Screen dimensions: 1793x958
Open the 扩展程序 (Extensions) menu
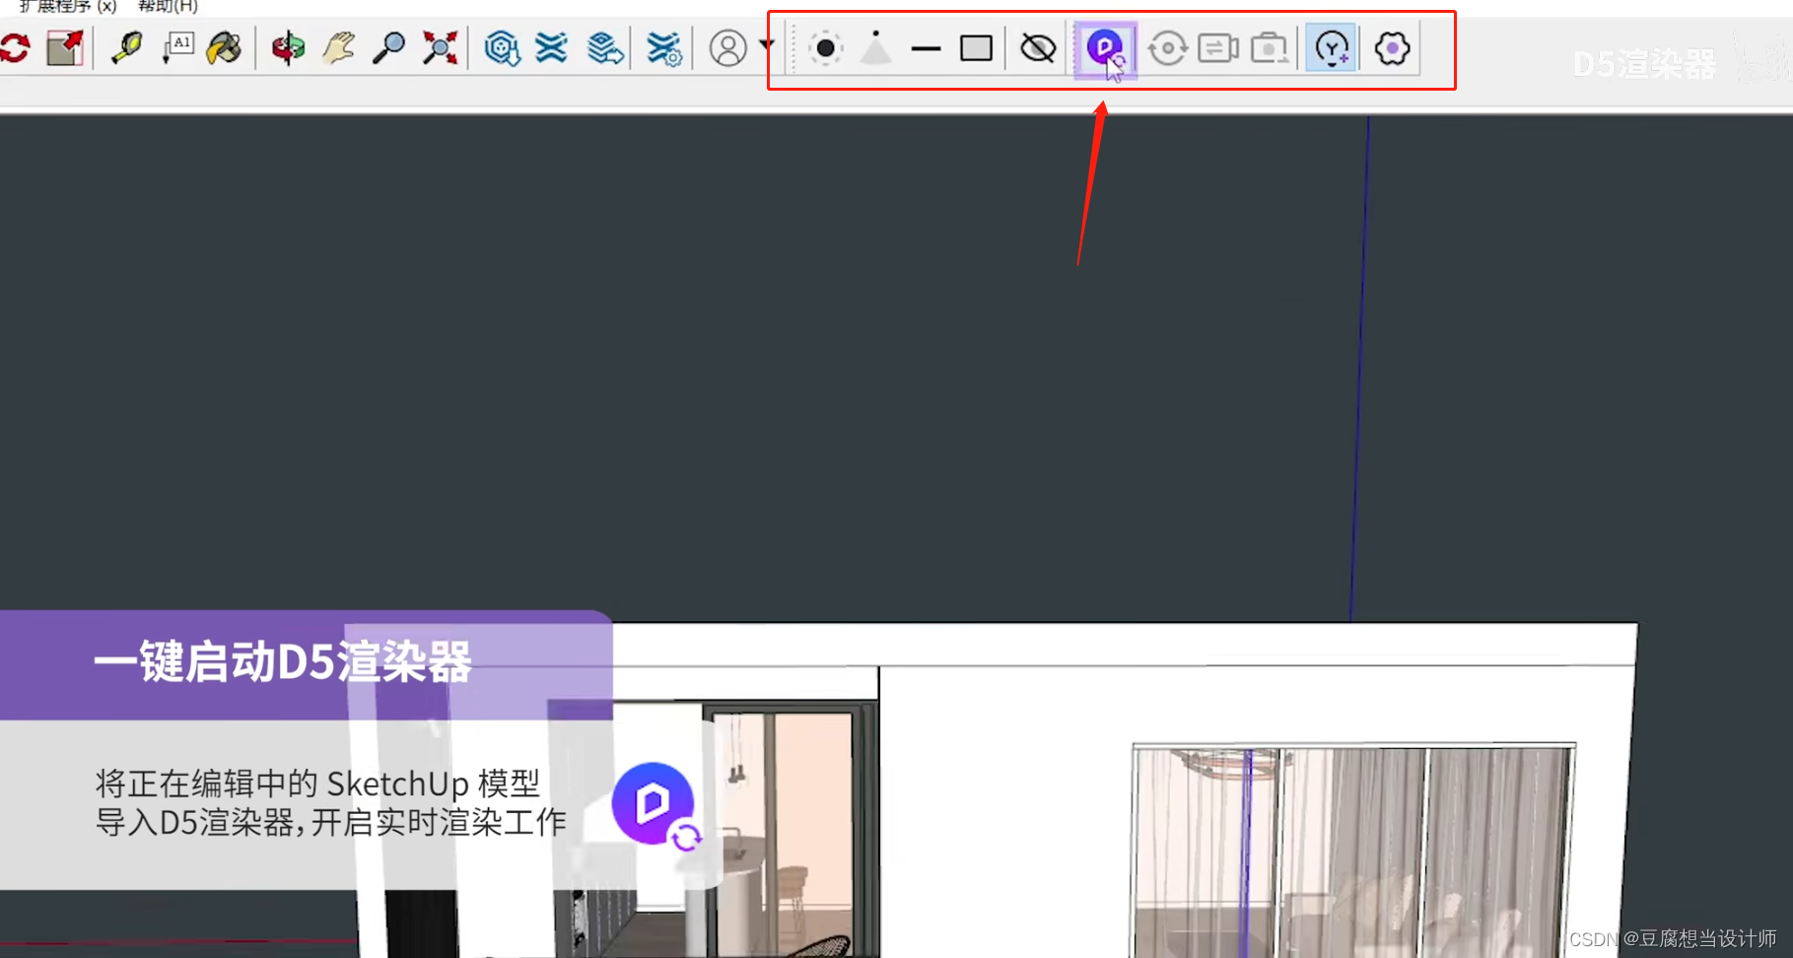tap(67, 8)
